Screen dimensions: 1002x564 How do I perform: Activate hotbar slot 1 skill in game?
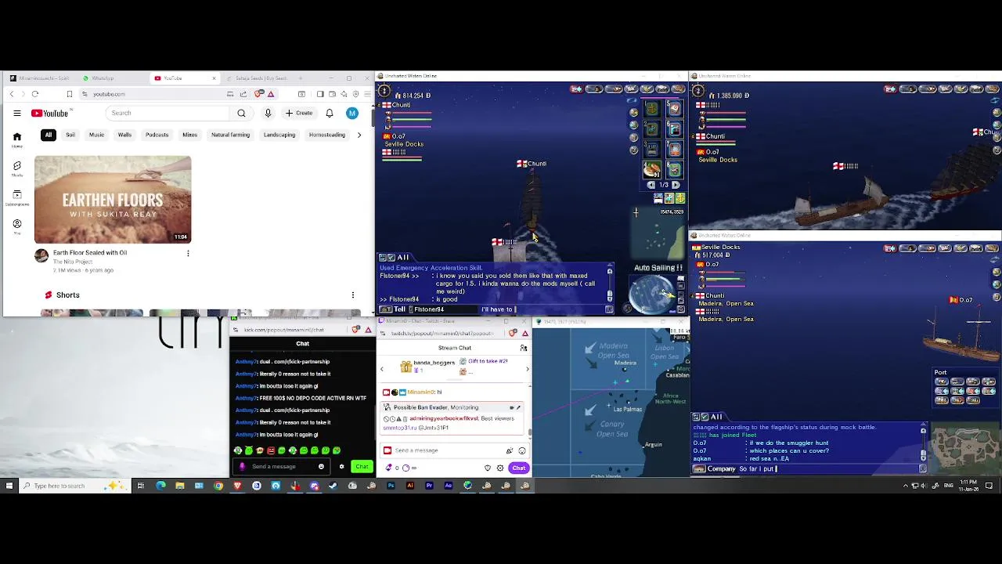pyautogui.click(x=652, y=108)
